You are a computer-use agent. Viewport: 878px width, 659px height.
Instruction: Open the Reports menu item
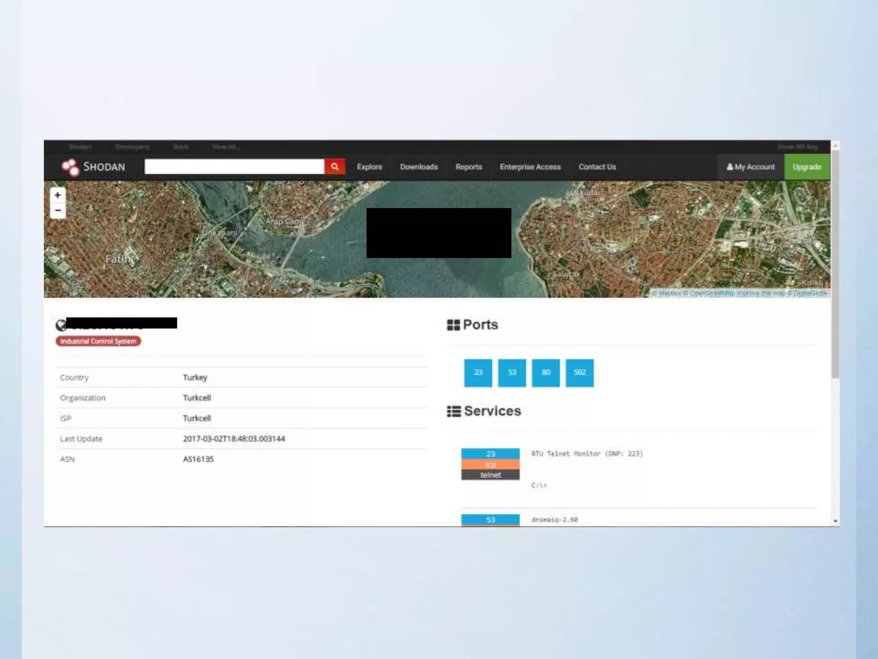[468, 167]
